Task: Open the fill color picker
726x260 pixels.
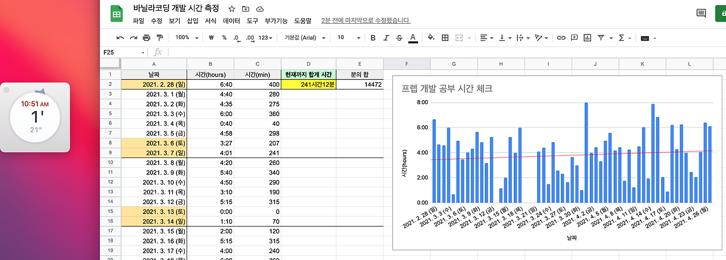Action: point(431,37)
